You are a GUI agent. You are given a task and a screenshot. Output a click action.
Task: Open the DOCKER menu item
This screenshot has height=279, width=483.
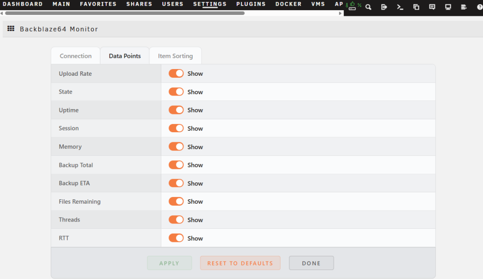tap(289, 4)
